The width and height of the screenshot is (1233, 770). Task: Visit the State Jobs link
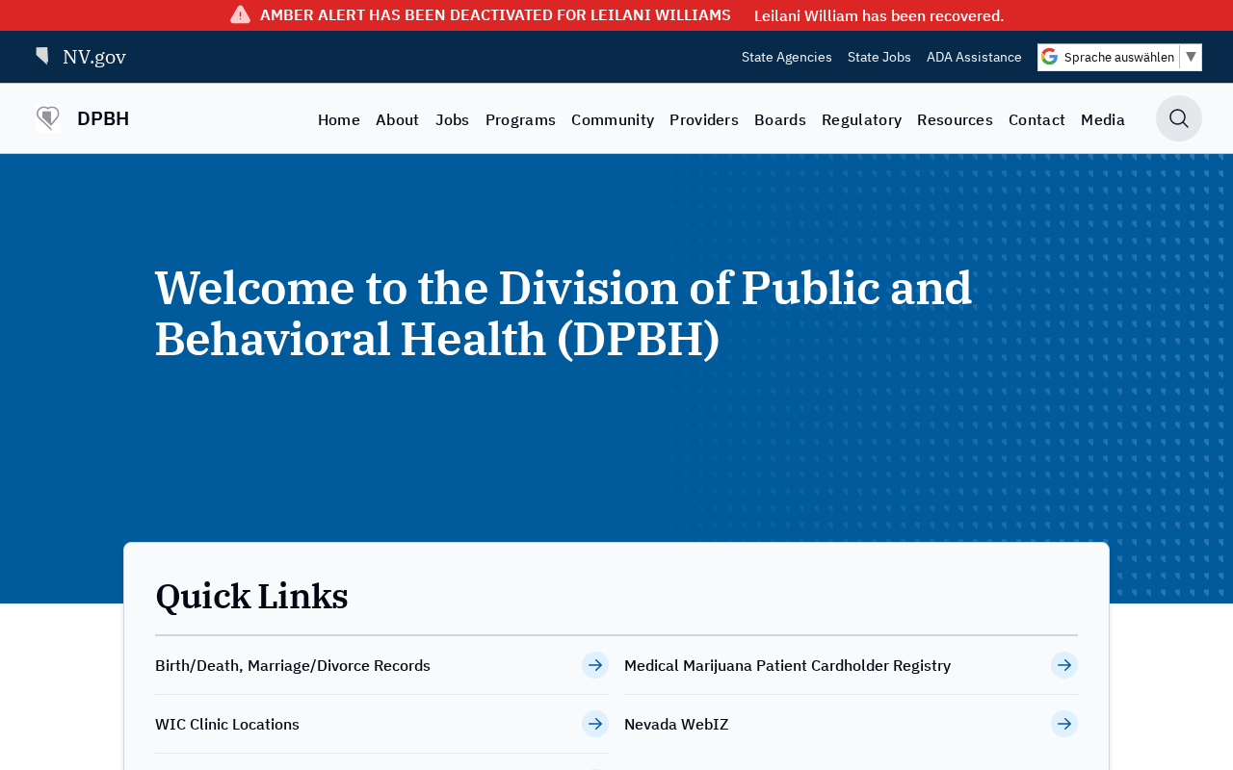pos(879,57)
